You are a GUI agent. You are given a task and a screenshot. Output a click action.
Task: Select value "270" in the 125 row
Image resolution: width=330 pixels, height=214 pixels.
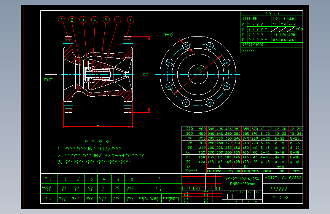[228, 143]
